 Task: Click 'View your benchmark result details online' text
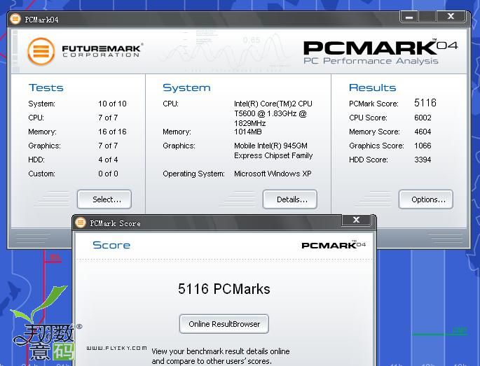point(221,351)
